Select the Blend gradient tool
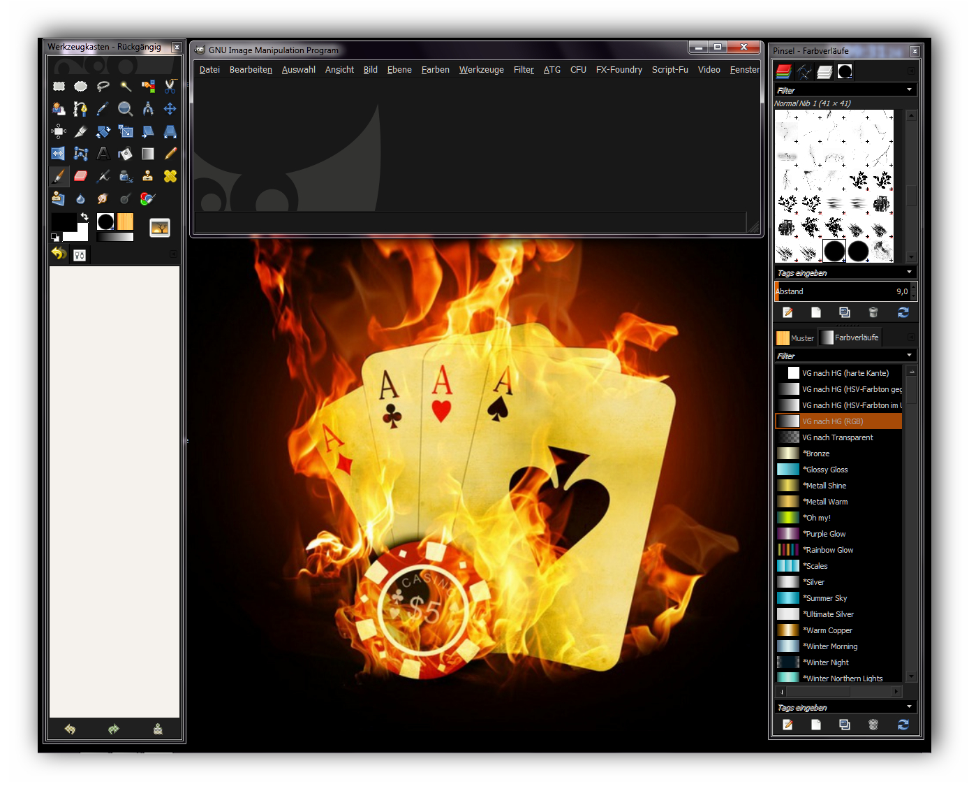Viewport: 969px width, 791px height. [148, 154]
